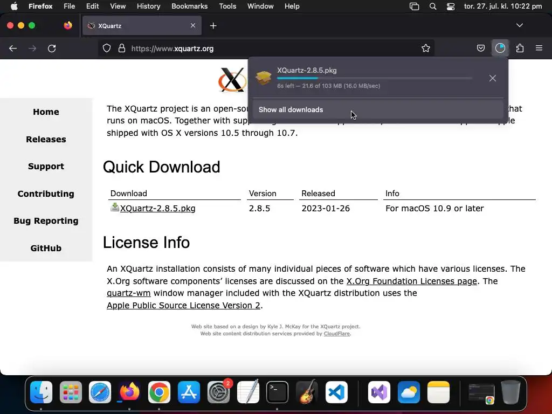Open App Store from the Dock
This screenshot has width=552, height=414.
189,392
